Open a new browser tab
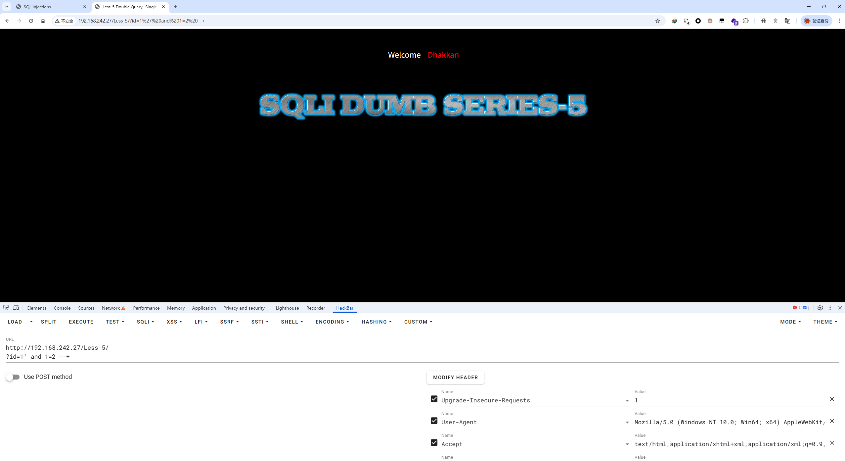The image size is (845, 461). [175, 7]
